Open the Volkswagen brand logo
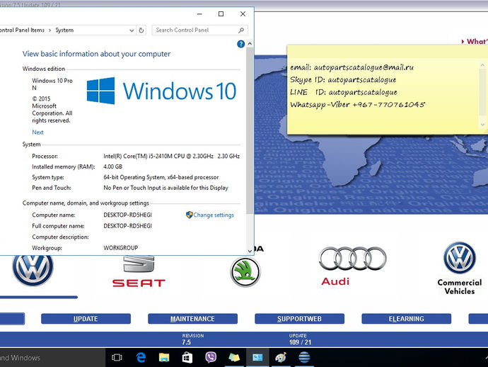Viewport: 488px width, 367px height. [33, 270]
